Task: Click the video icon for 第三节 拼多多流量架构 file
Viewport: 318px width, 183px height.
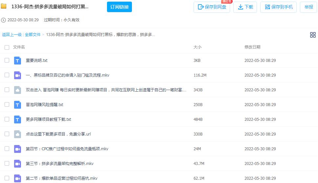Action: point(17,164)
